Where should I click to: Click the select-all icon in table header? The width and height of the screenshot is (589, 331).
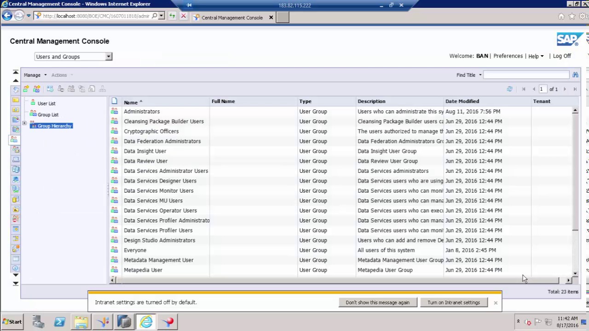tap(114, 101)
